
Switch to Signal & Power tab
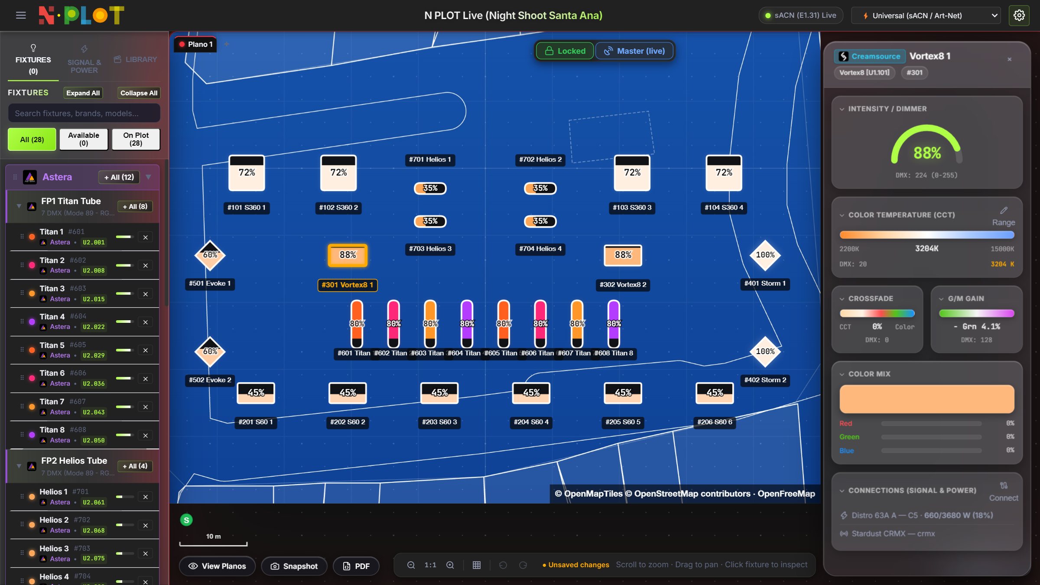[84, 60]
